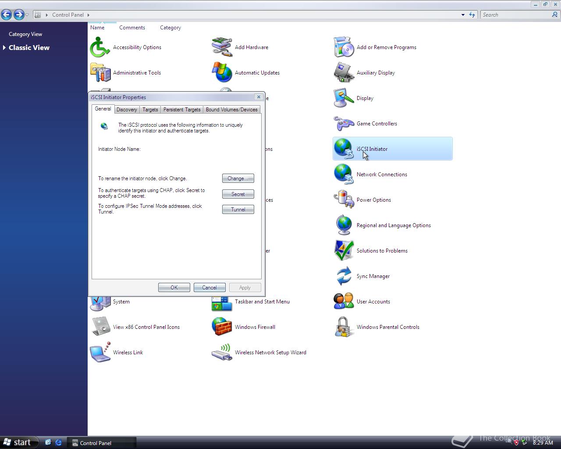Click the red shield security tray icon

coord(516,442)
